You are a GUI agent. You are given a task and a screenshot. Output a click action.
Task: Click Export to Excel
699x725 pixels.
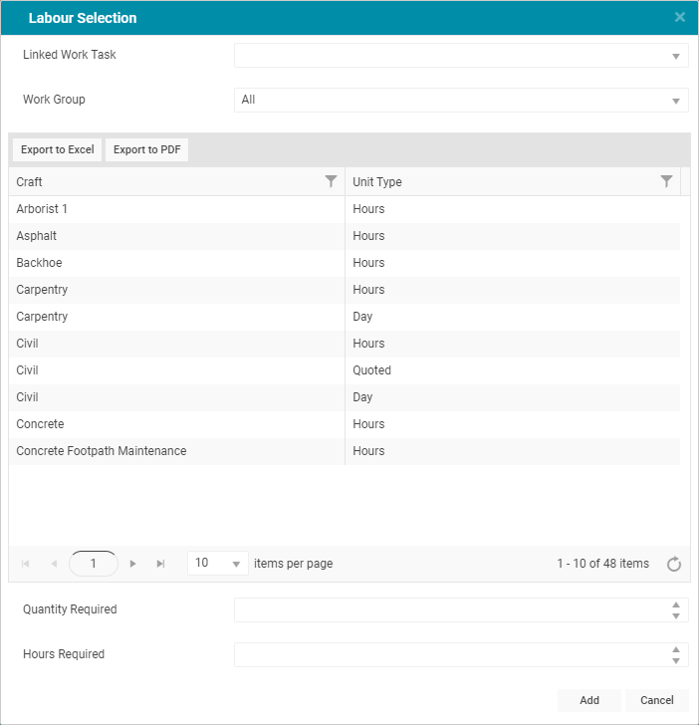coord(58,149)
